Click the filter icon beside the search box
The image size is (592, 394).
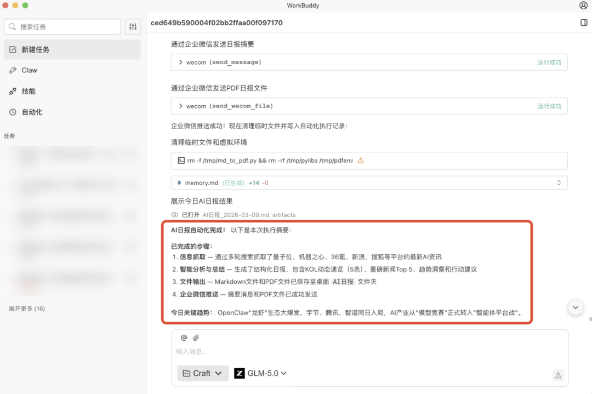click(133, 26)
